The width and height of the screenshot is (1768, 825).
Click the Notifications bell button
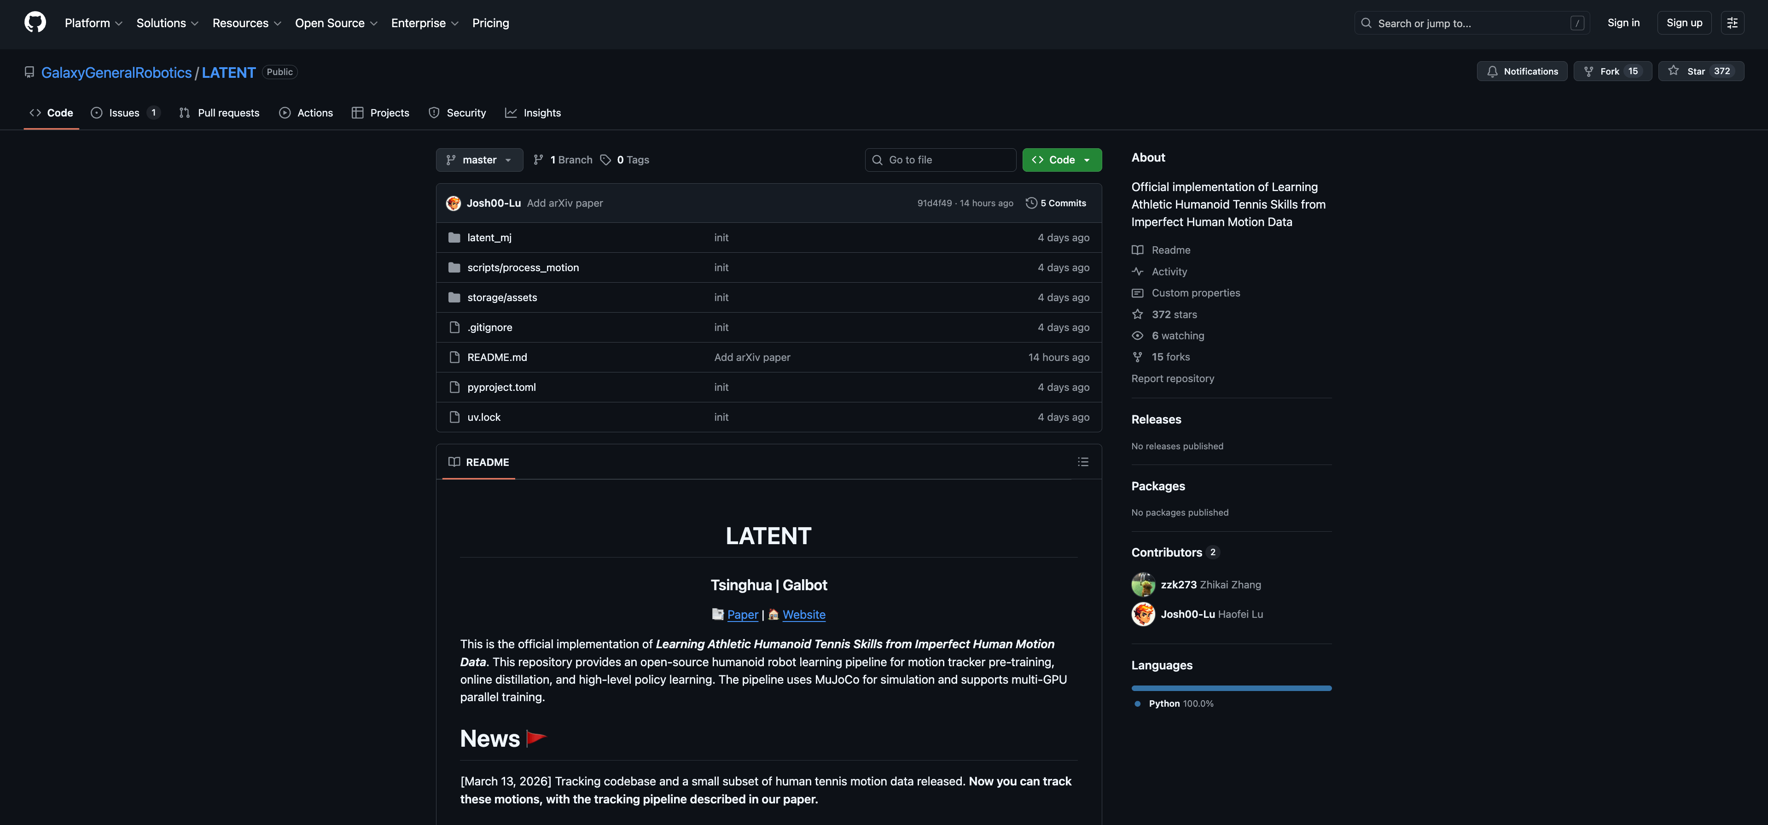point(1522,71)
